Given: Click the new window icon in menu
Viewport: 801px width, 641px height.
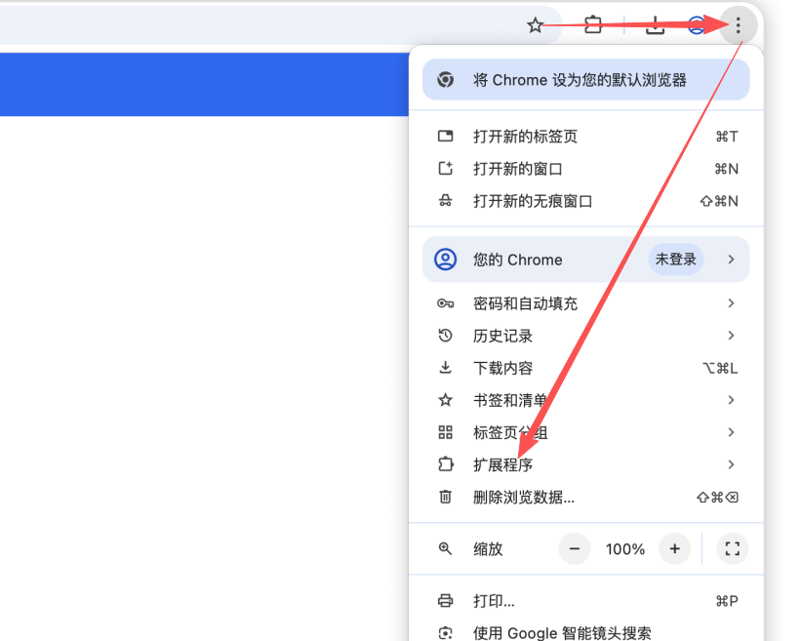Looking at the screenshot, I should pyautogui.click(x=446, y=168).
